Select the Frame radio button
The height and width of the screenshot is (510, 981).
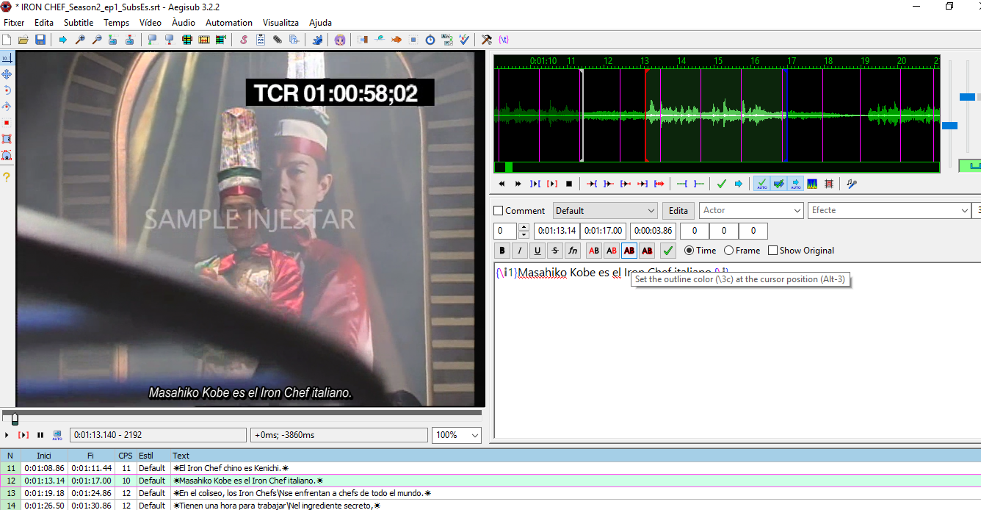[728, 251]
